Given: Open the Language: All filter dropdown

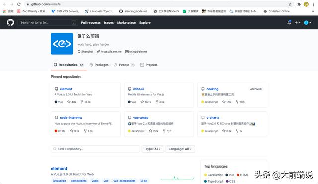Looking at the screenshot, I should pos(180,149).
